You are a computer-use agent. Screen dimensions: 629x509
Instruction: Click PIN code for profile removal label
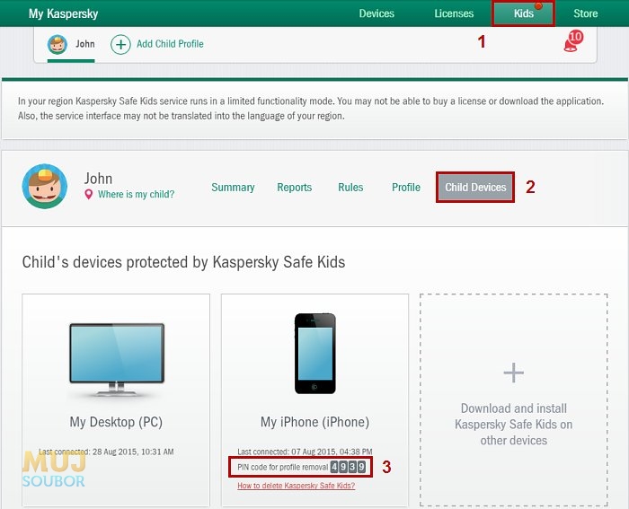tap(283, 467)
